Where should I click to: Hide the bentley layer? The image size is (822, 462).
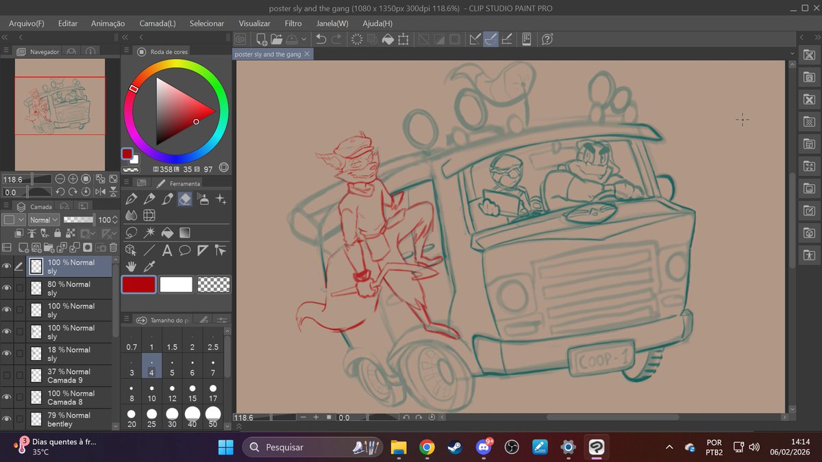pyautogui.click(x=7, y=420)
